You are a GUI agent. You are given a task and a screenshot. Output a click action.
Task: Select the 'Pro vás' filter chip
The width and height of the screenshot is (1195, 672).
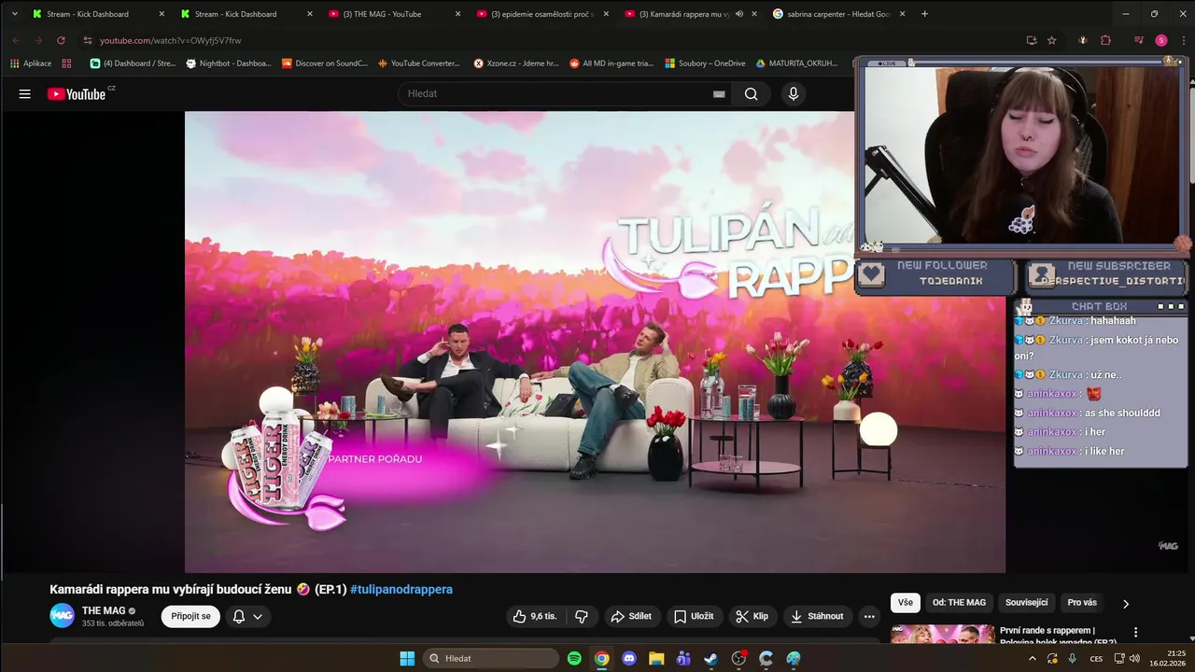1082,603
